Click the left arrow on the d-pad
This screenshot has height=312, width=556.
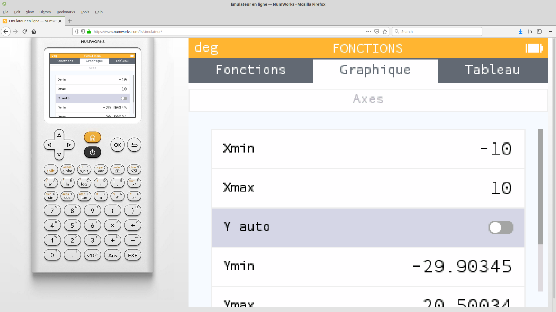point(49,145)
